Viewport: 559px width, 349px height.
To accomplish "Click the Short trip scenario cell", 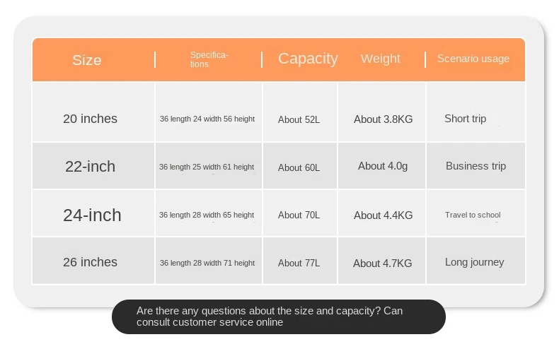I will point(466,119).
